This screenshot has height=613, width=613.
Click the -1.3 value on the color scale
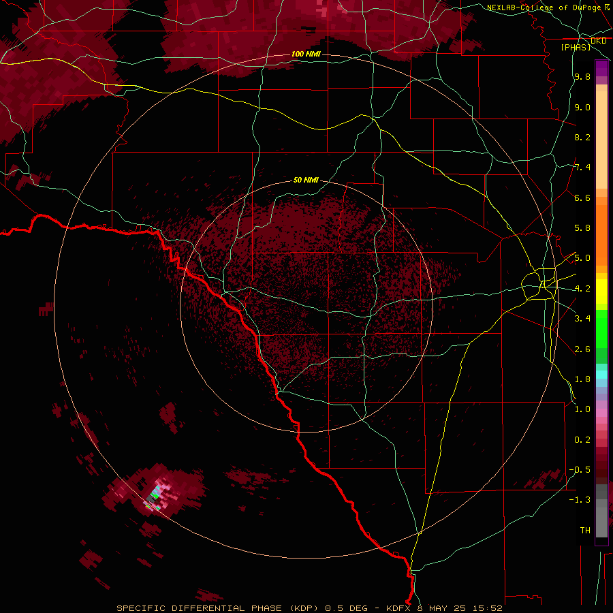pos(581,500)
